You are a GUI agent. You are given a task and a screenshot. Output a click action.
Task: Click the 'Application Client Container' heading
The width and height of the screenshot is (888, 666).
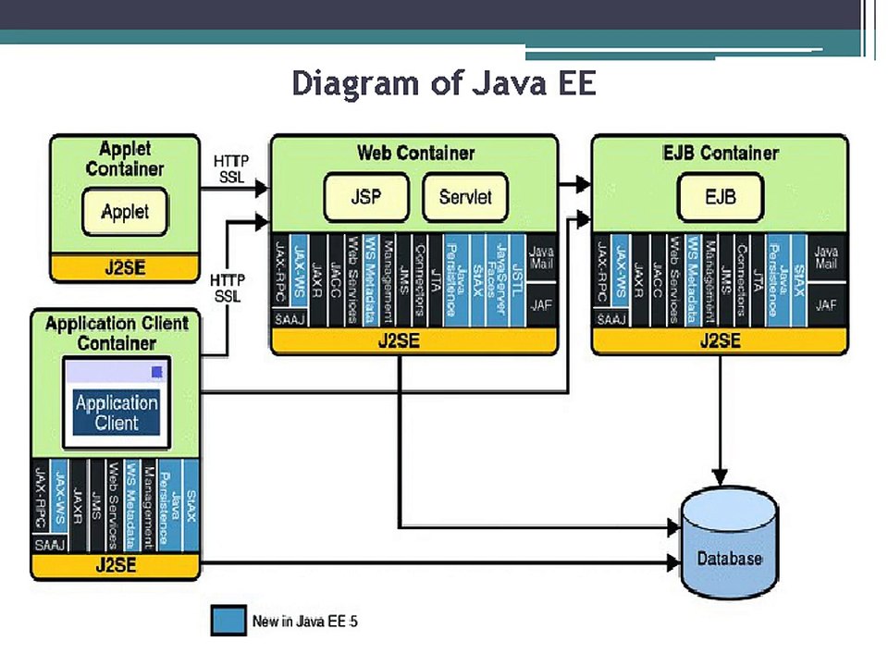pos(117,333)
